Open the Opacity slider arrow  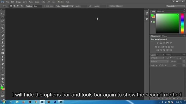pyautogui.click(x=184, y=62)
